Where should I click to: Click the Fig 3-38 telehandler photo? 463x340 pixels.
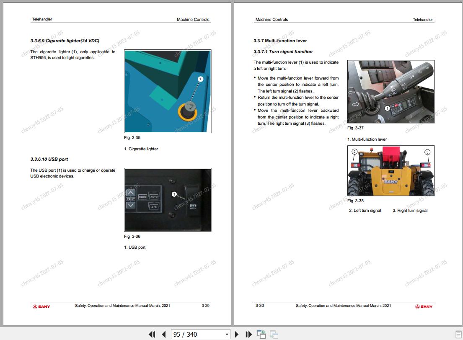(x=391, y=170)
